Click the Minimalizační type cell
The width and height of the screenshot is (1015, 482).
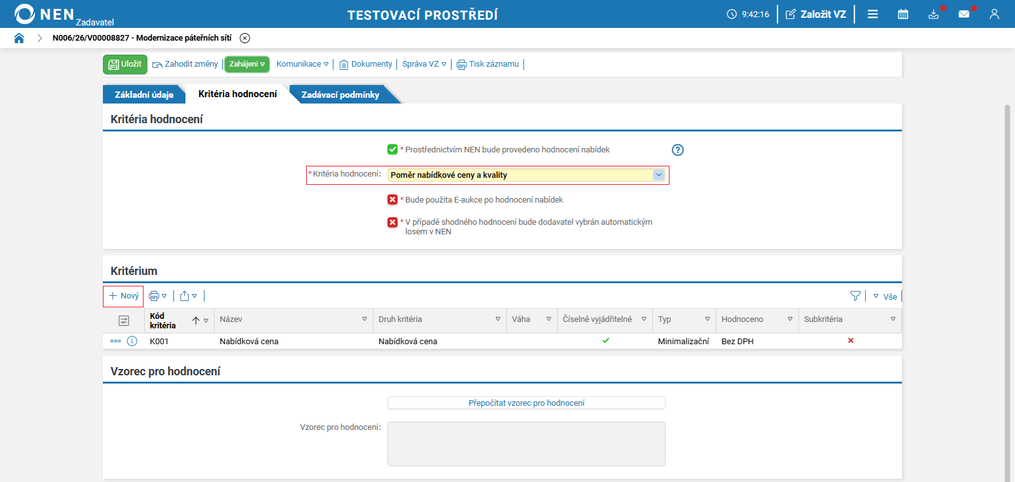click(683, 342)
